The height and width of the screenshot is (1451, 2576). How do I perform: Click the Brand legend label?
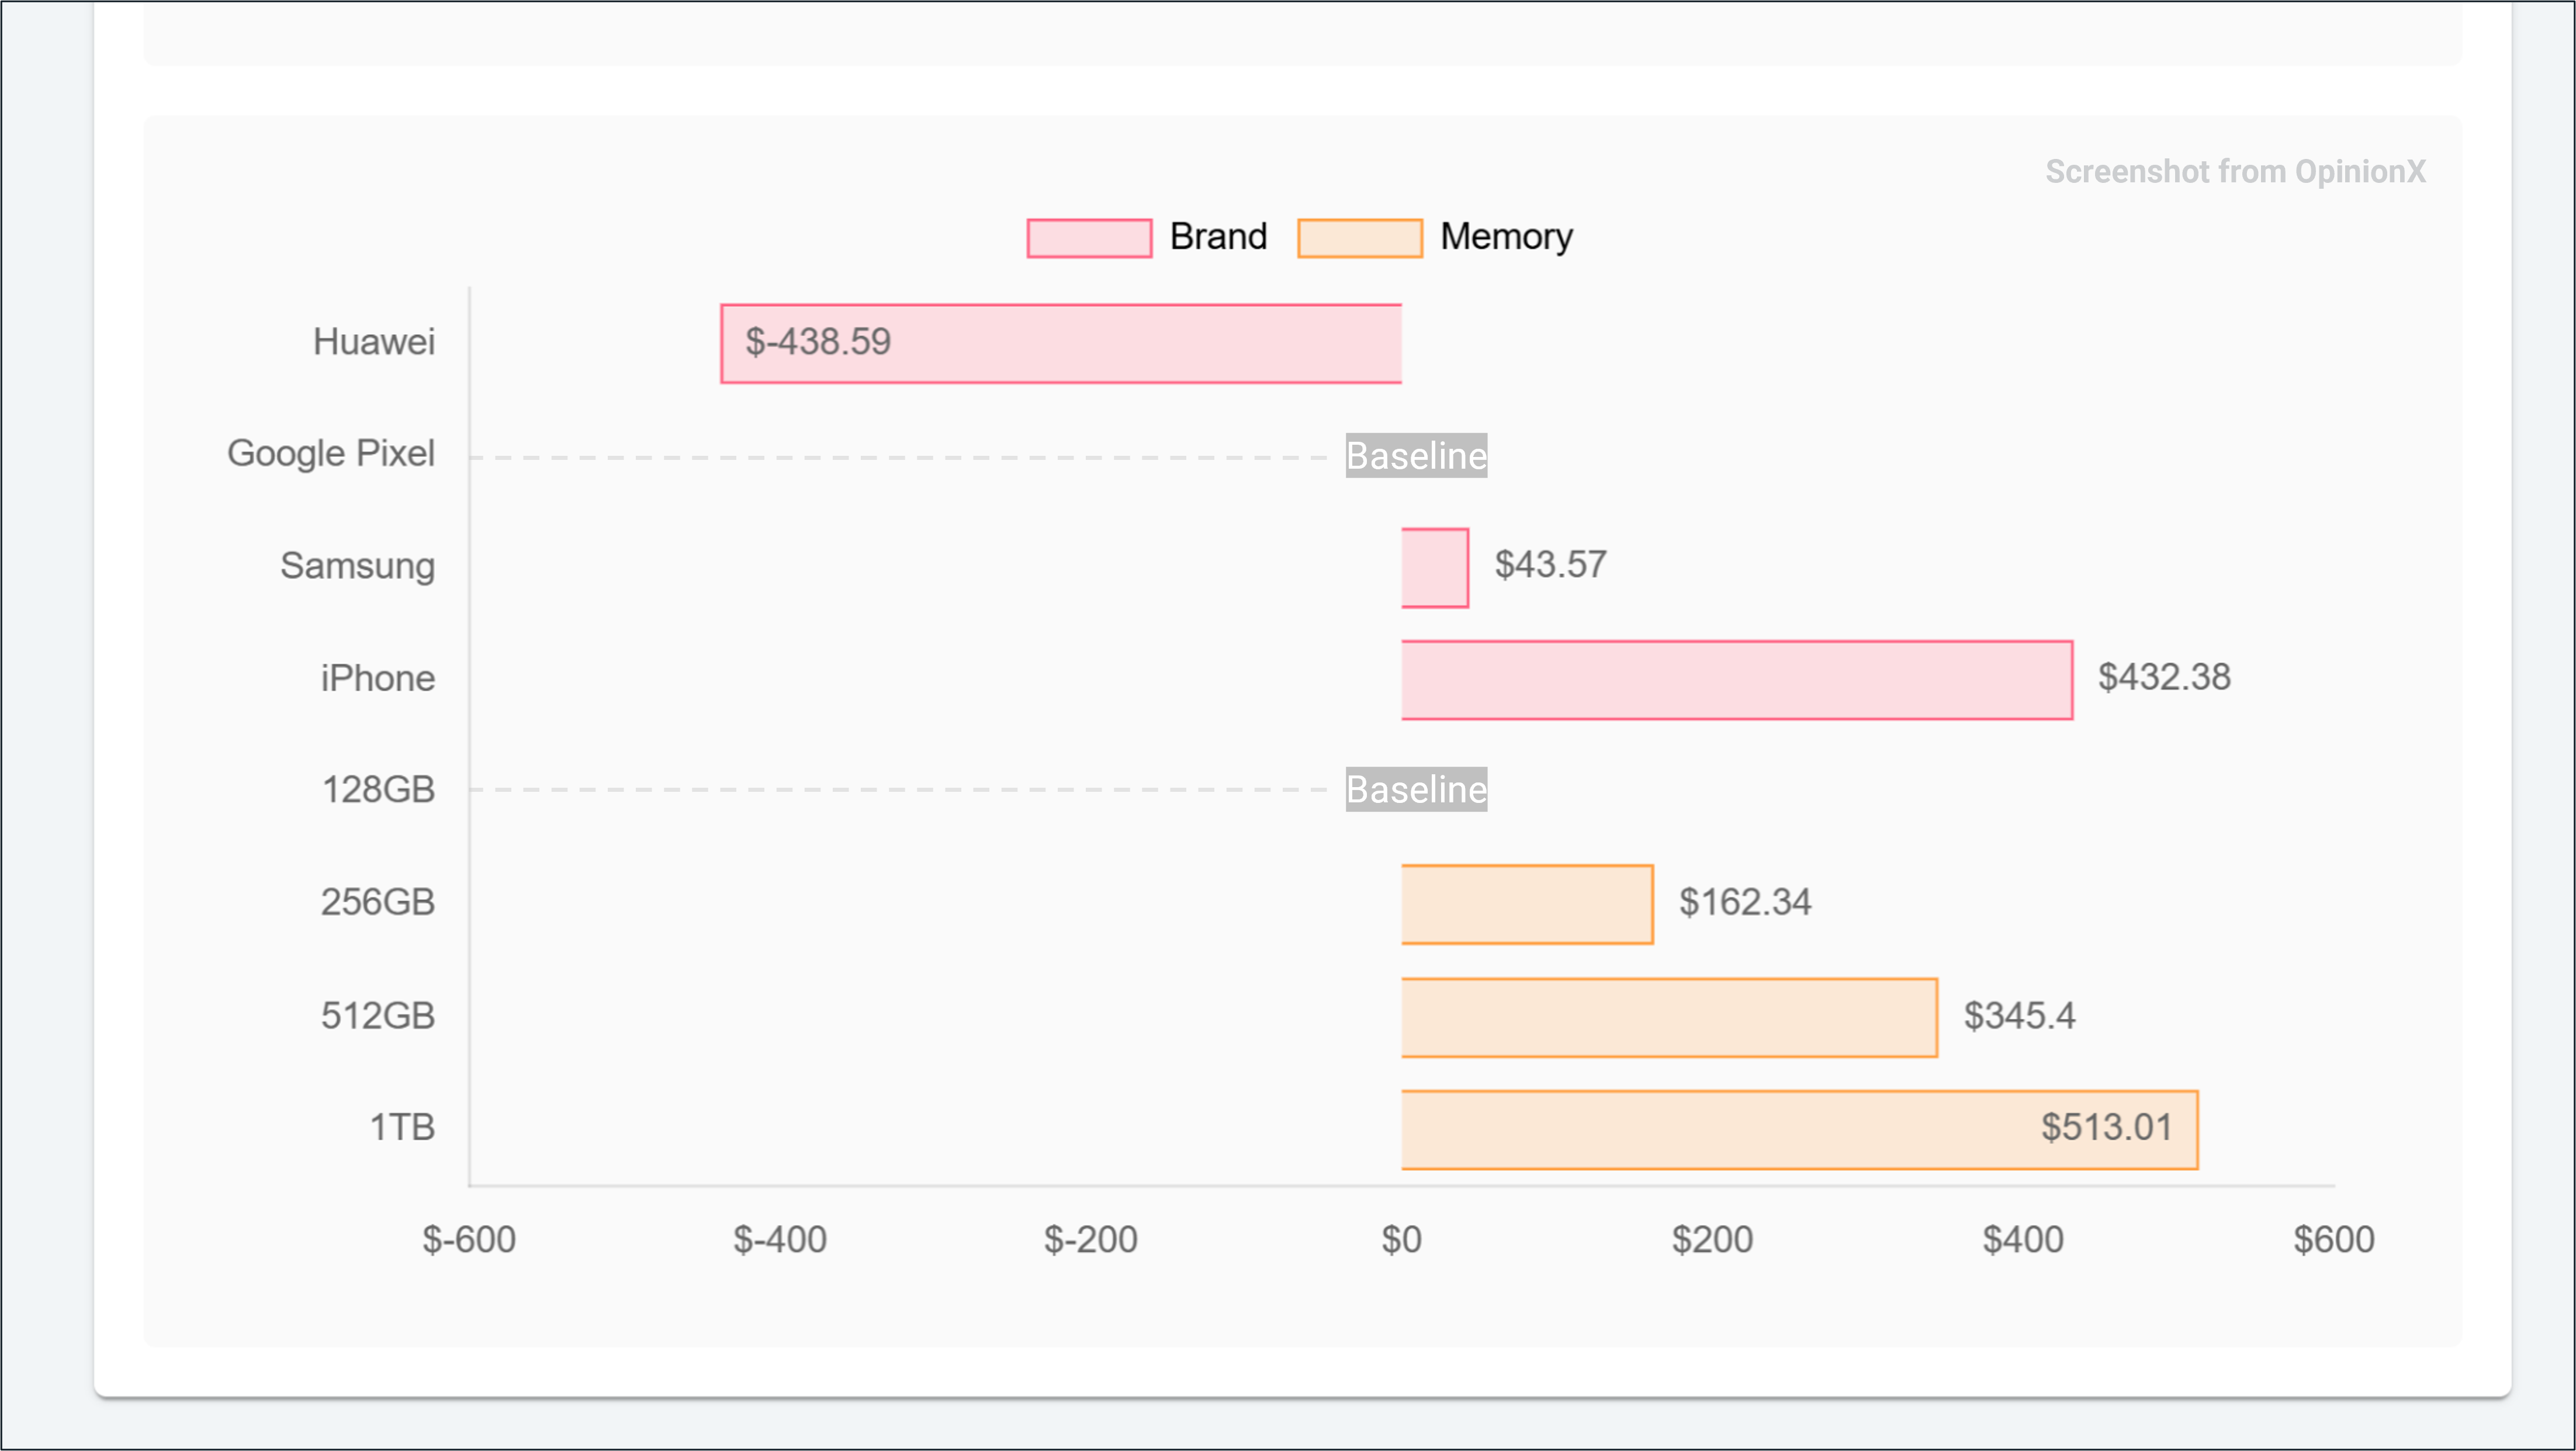click(1218, 237)
